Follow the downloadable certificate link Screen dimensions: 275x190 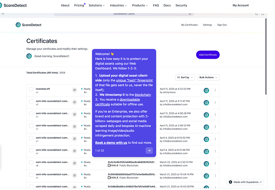[117, 102]
